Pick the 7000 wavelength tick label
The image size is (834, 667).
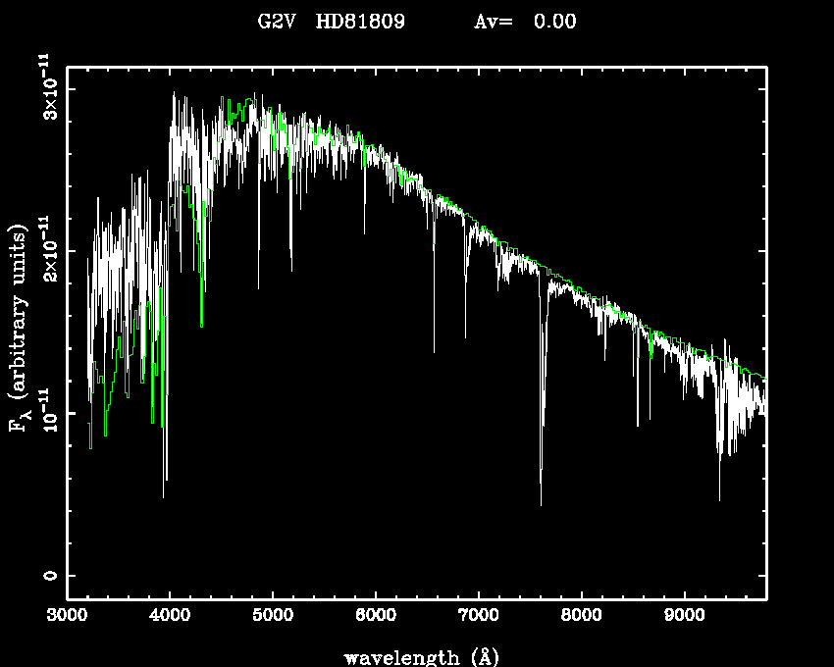tap(478, 616)
